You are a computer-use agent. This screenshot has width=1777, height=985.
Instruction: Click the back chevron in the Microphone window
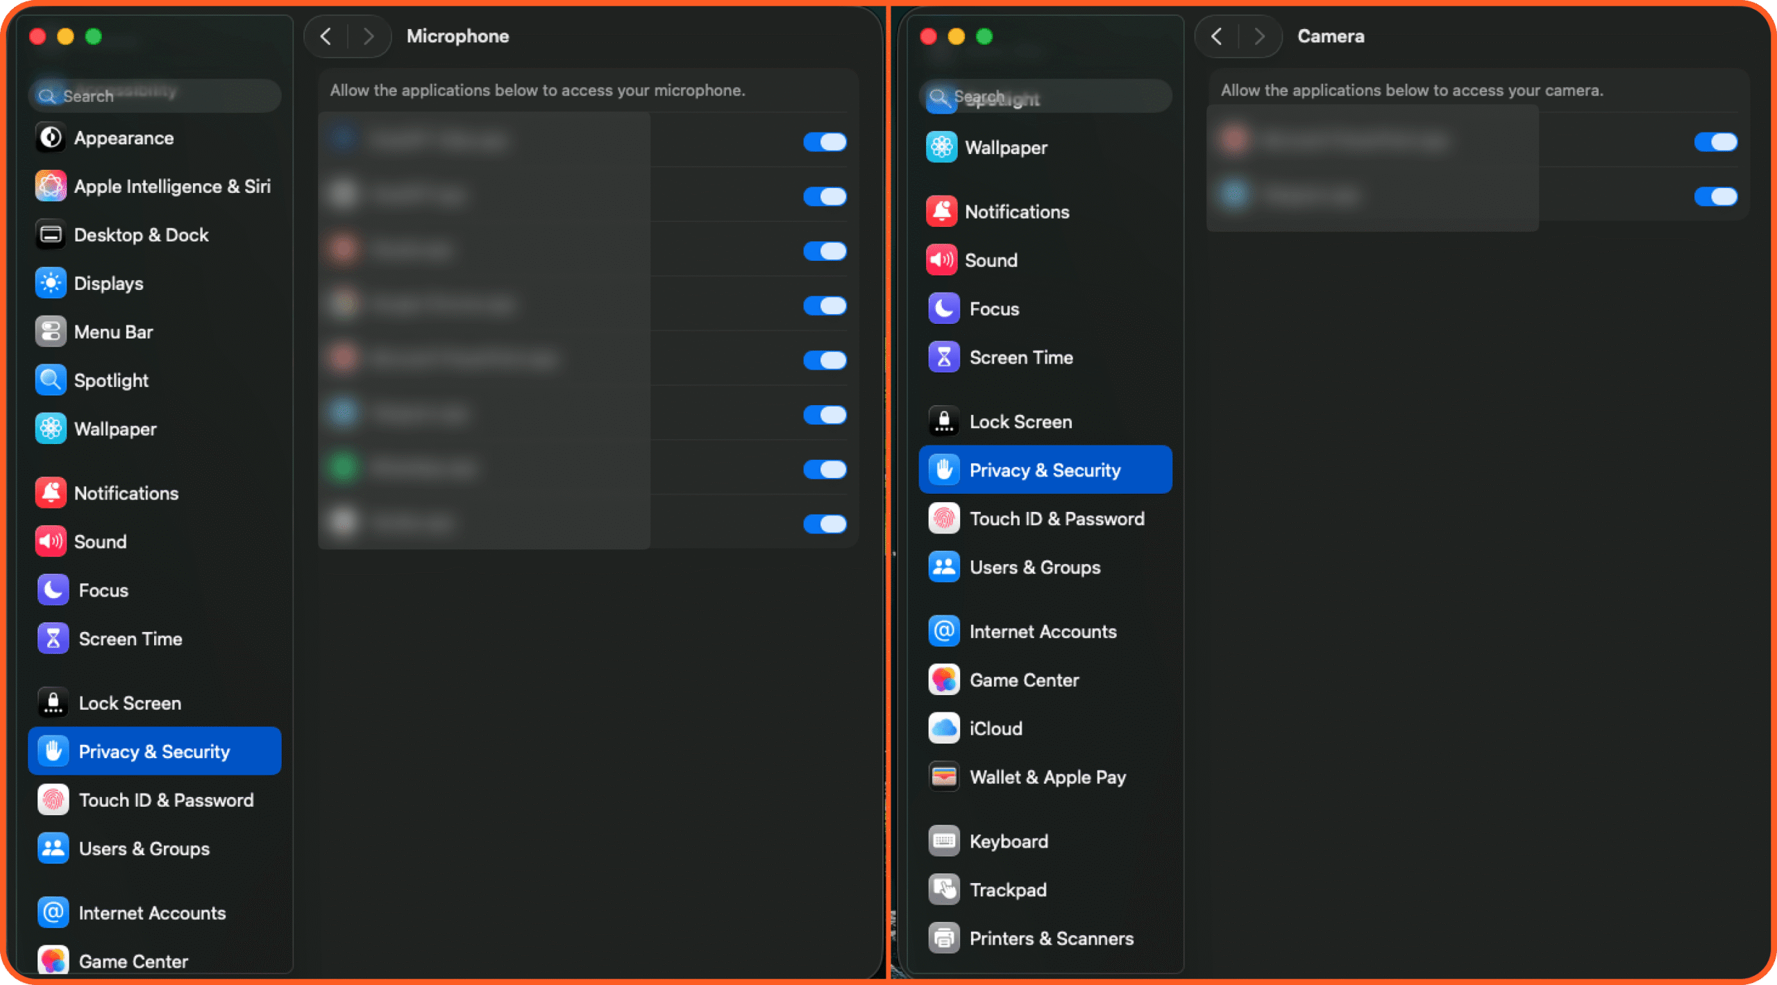(x=326, y=36)
